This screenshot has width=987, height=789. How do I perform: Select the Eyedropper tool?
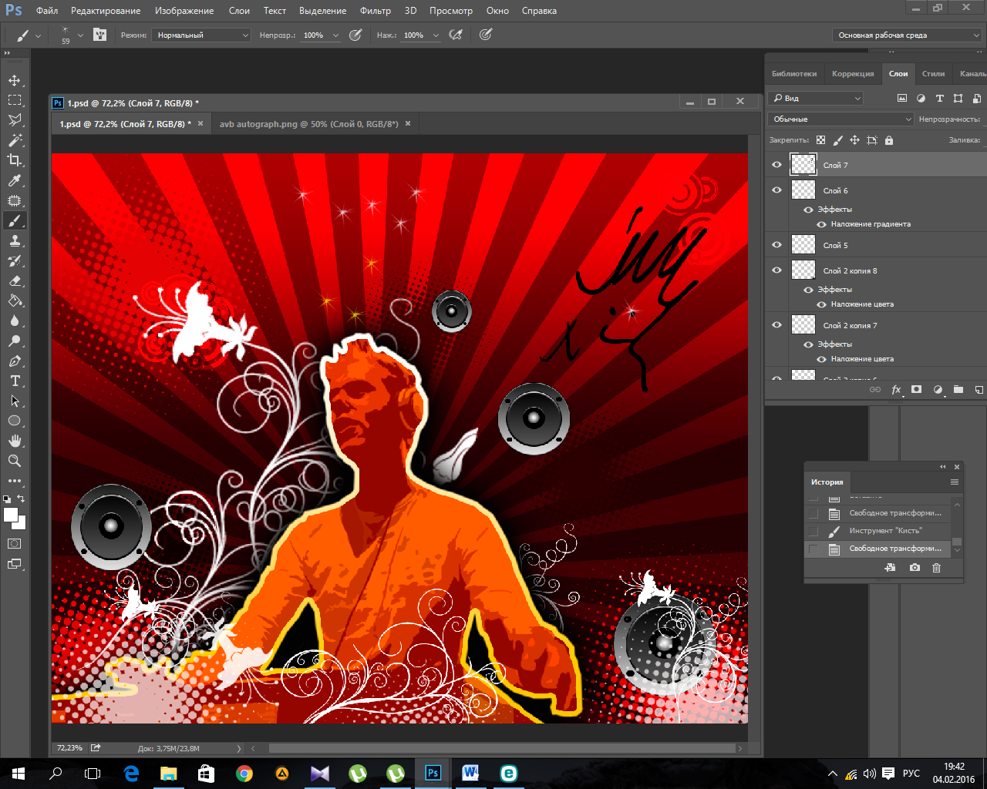15,180
